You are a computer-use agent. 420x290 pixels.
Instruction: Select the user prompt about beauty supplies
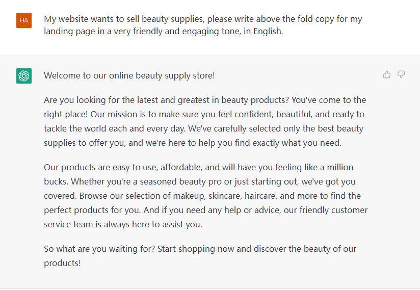point(203,25)
